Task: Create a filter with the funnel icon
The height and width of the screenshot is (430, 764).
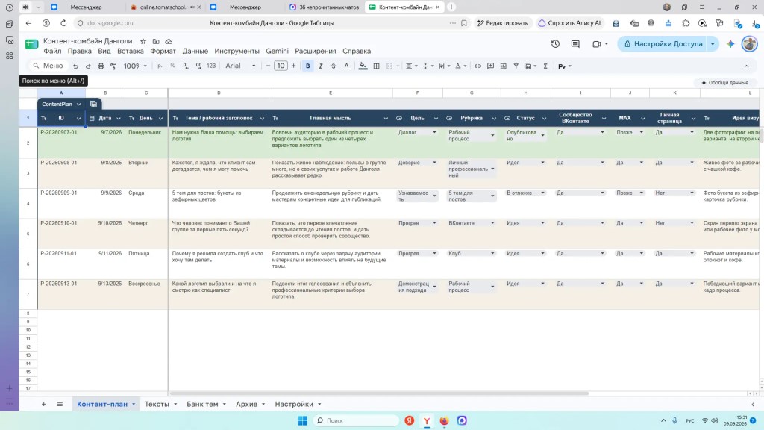Action: 516,66
